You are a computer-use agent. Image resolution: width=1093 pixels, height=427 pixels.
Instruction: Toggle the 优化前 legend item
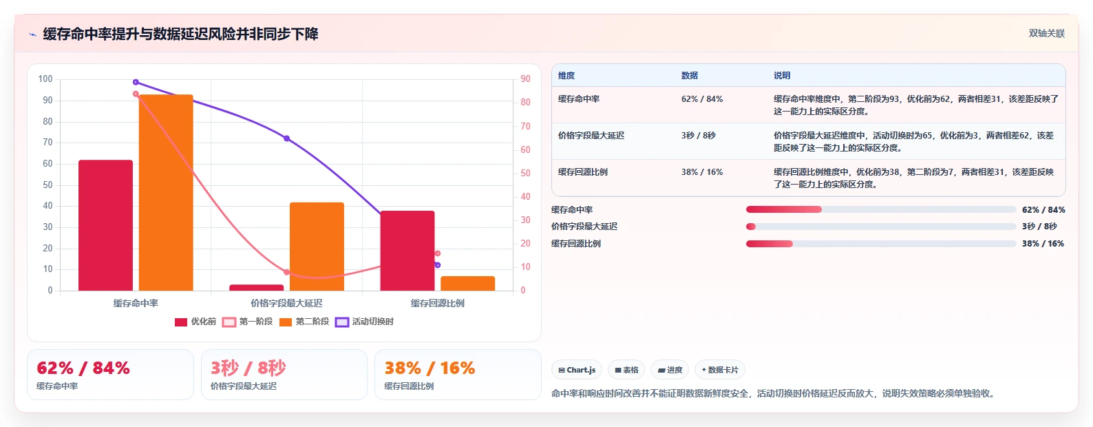click(x=195, y=322)
